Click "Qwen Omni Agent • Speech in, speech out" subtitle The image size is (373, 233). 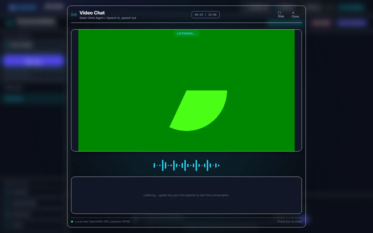click(108, 18)
